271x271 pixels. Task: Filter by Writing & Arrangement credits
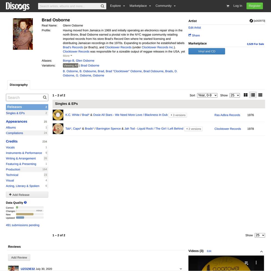tap(21, 158)
